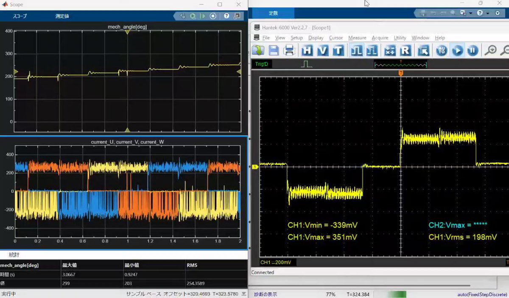Screen dimensions: 509x298
Task: Open File menu in Hantek
Action: coord(266,38)
